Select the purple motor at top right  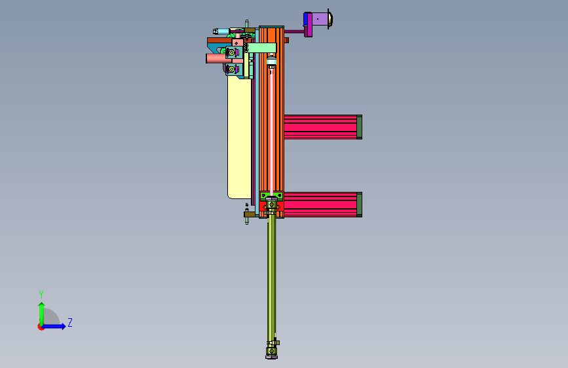[x=320, y=19]
